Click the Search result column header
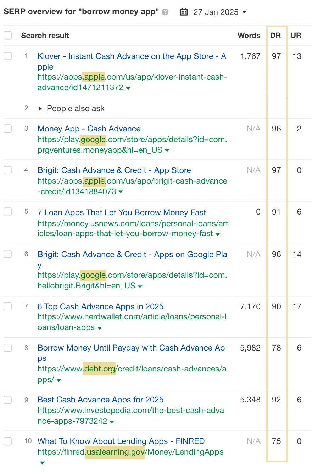The image size is (312, 472). tap(45, 36)
